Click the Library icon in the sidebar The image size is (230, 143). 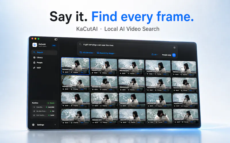point(34,57)
